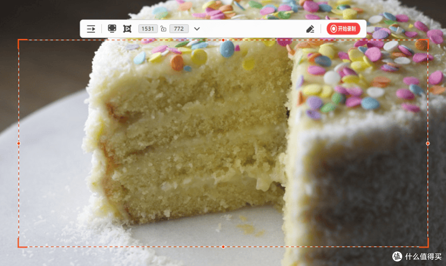Expand the resolution preset dropdown arrow
446x266 pixels.
coord(197,29)
